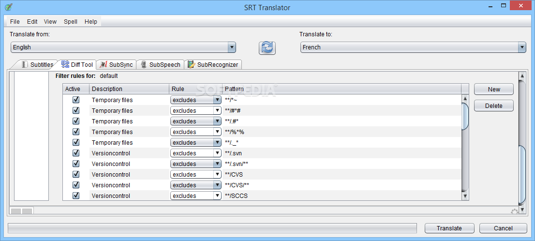
Task: Open the View menu
Action: (50, 21)
